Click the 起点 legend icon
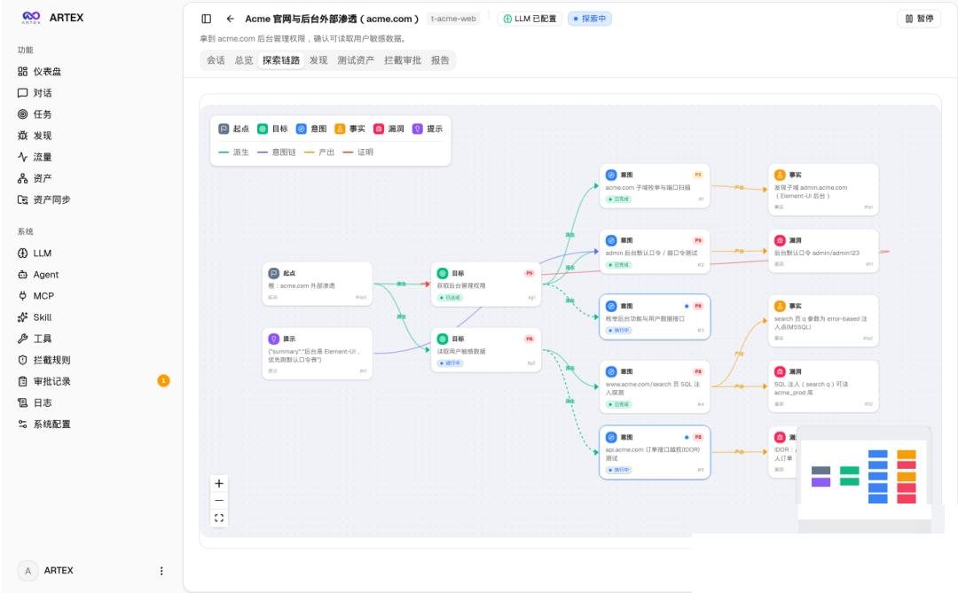Screen dimensions: 958x593 click(x=224, y=129)
